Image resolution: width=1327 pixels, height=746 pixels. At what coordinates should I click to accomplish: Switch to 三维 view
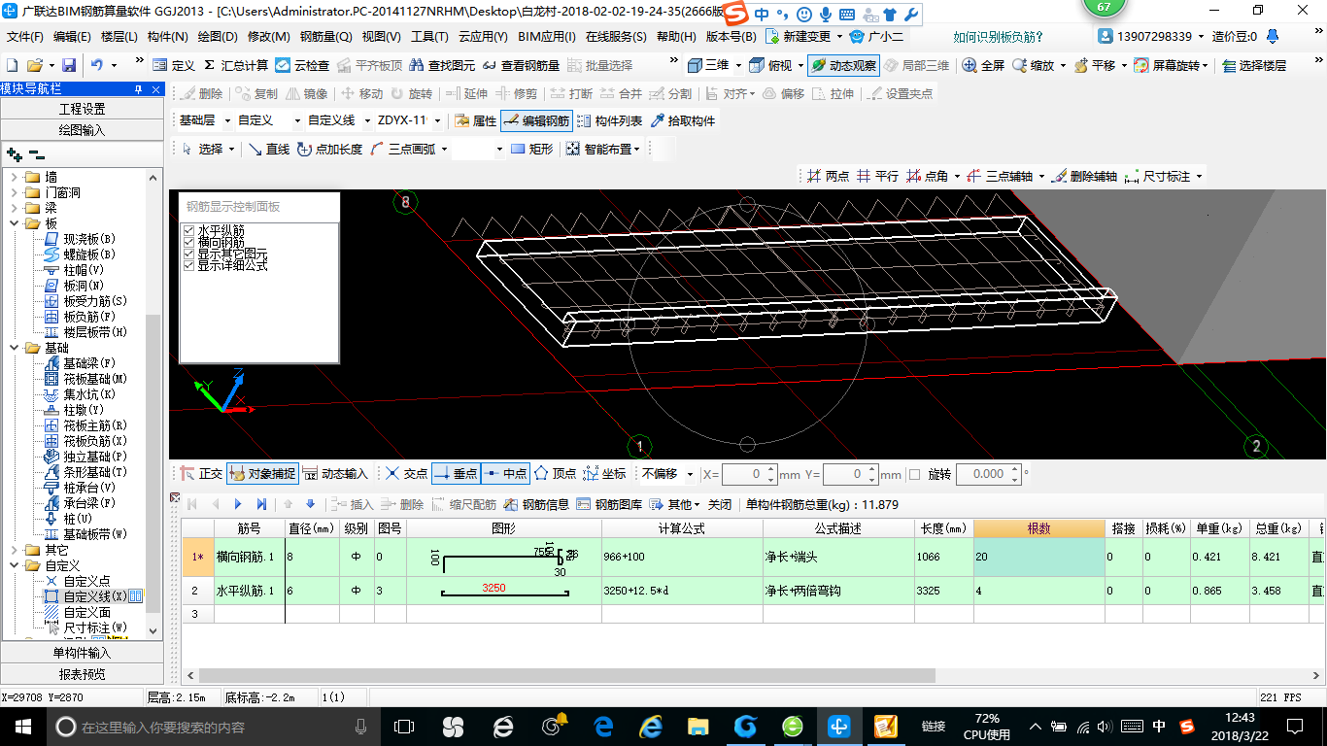(708, 65)
